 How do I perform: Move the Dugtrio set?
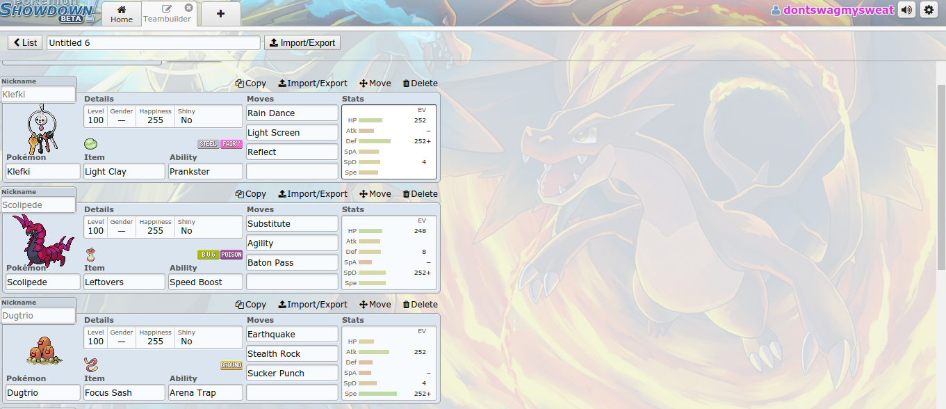pyautogui.click(x=375, y=304)
